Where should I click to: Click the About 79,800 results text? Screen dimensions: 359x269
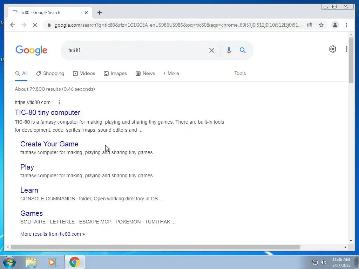(x=55, y=89)
